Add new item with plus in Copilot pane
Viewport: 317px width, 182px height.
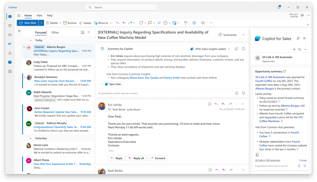point(294,49)
